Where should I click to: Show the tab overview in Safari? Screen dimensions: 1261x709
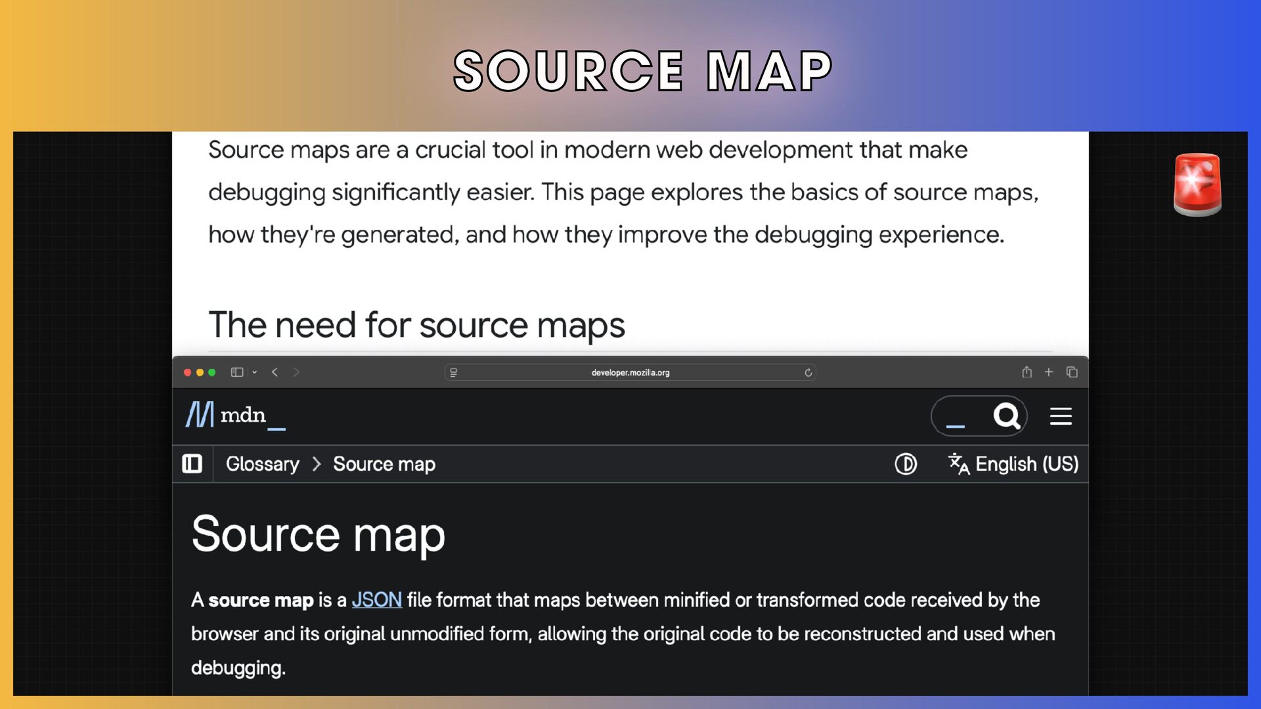(1072, 372)
